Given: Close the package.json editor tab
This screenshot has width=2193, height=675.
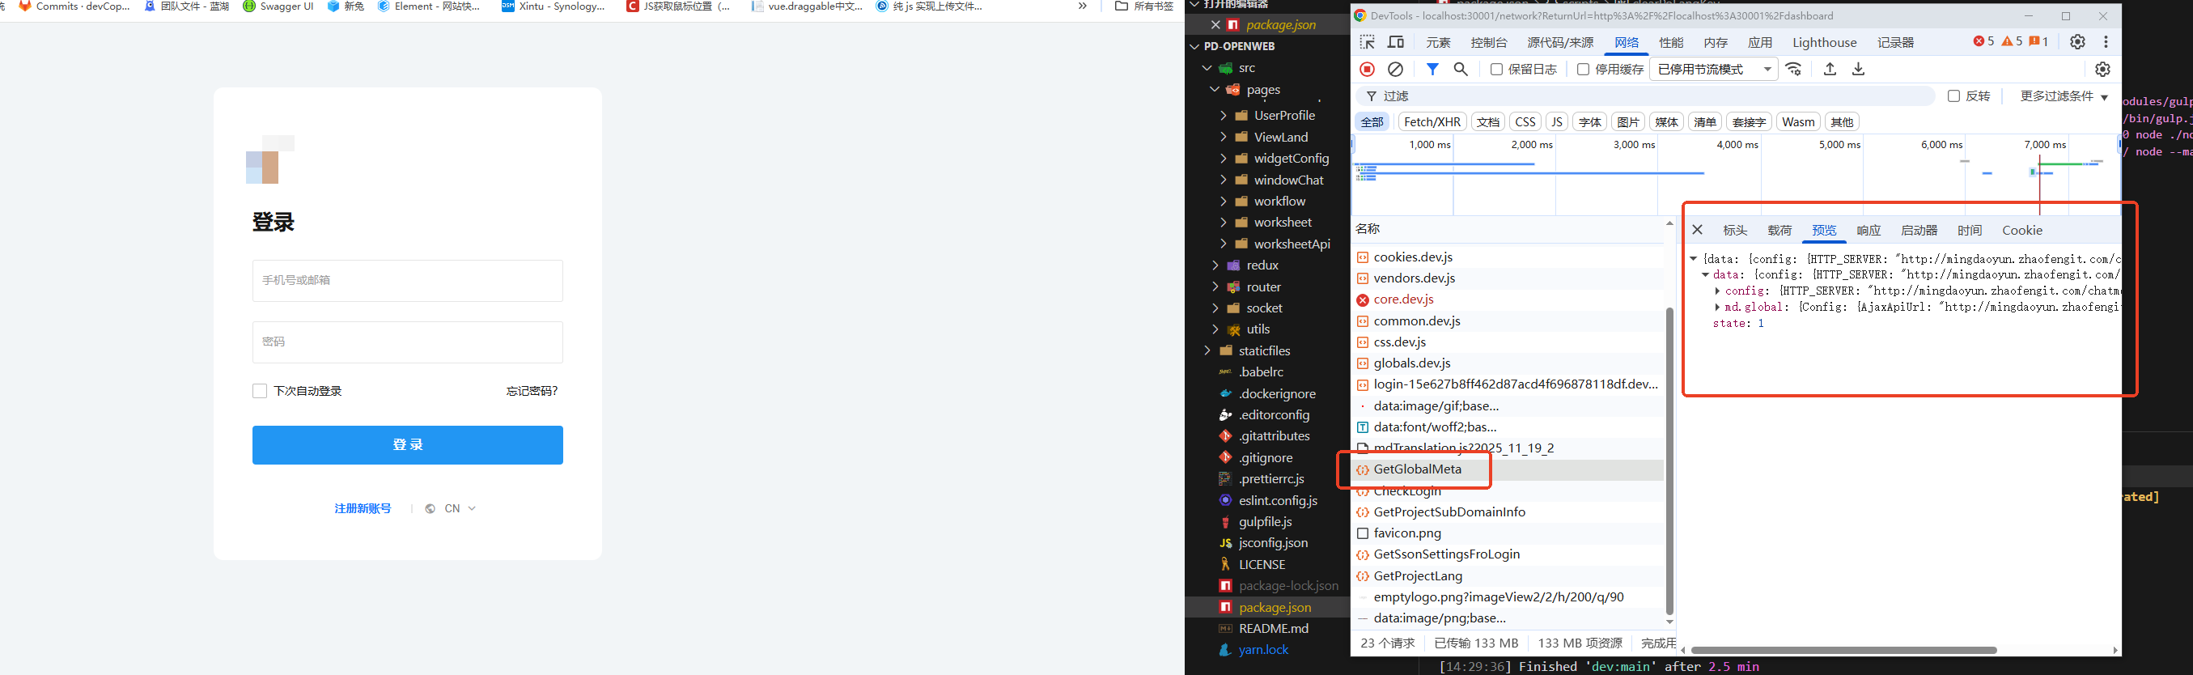Looking at the screenshot, I should (1215, 24).
